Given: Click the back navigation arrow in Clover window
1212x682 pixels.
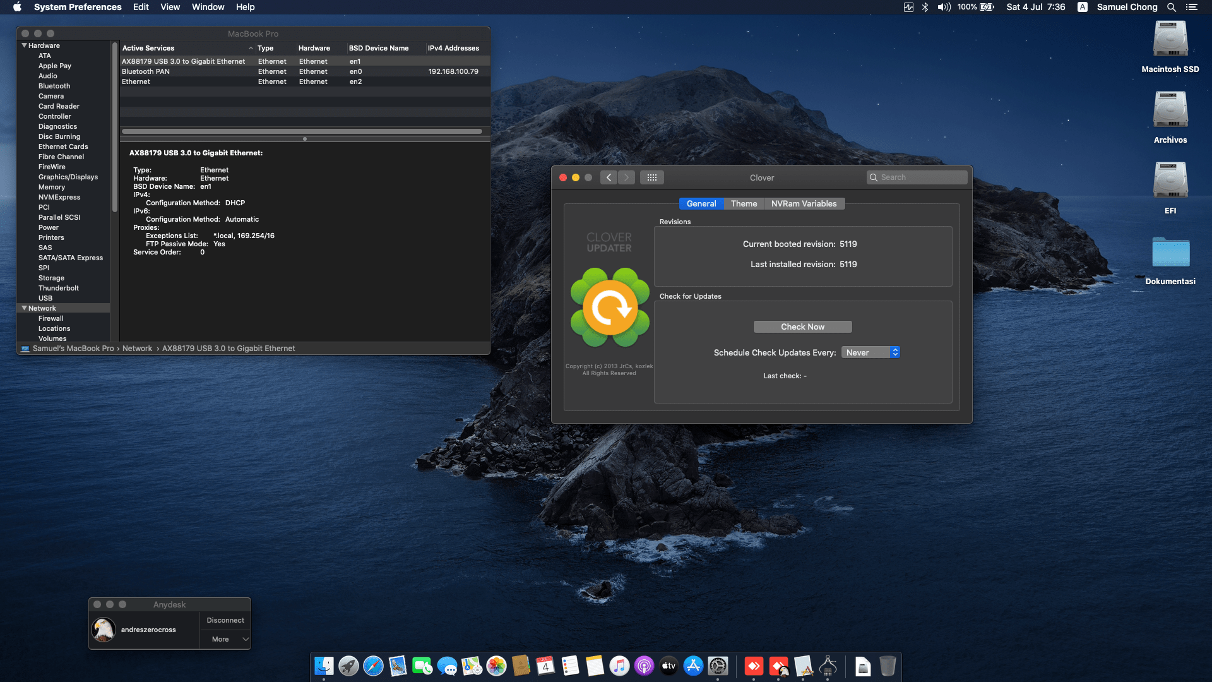Looking at the screenshot, I should click(x=609, y=177).
